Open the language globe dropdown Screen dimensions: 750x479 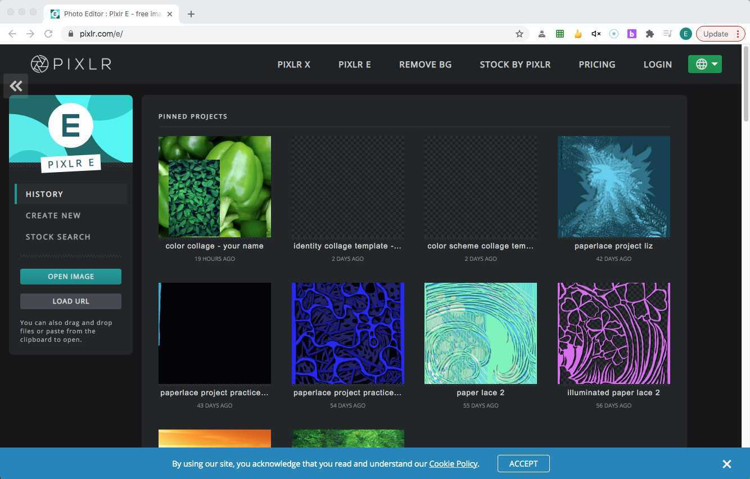pos(704,64)
